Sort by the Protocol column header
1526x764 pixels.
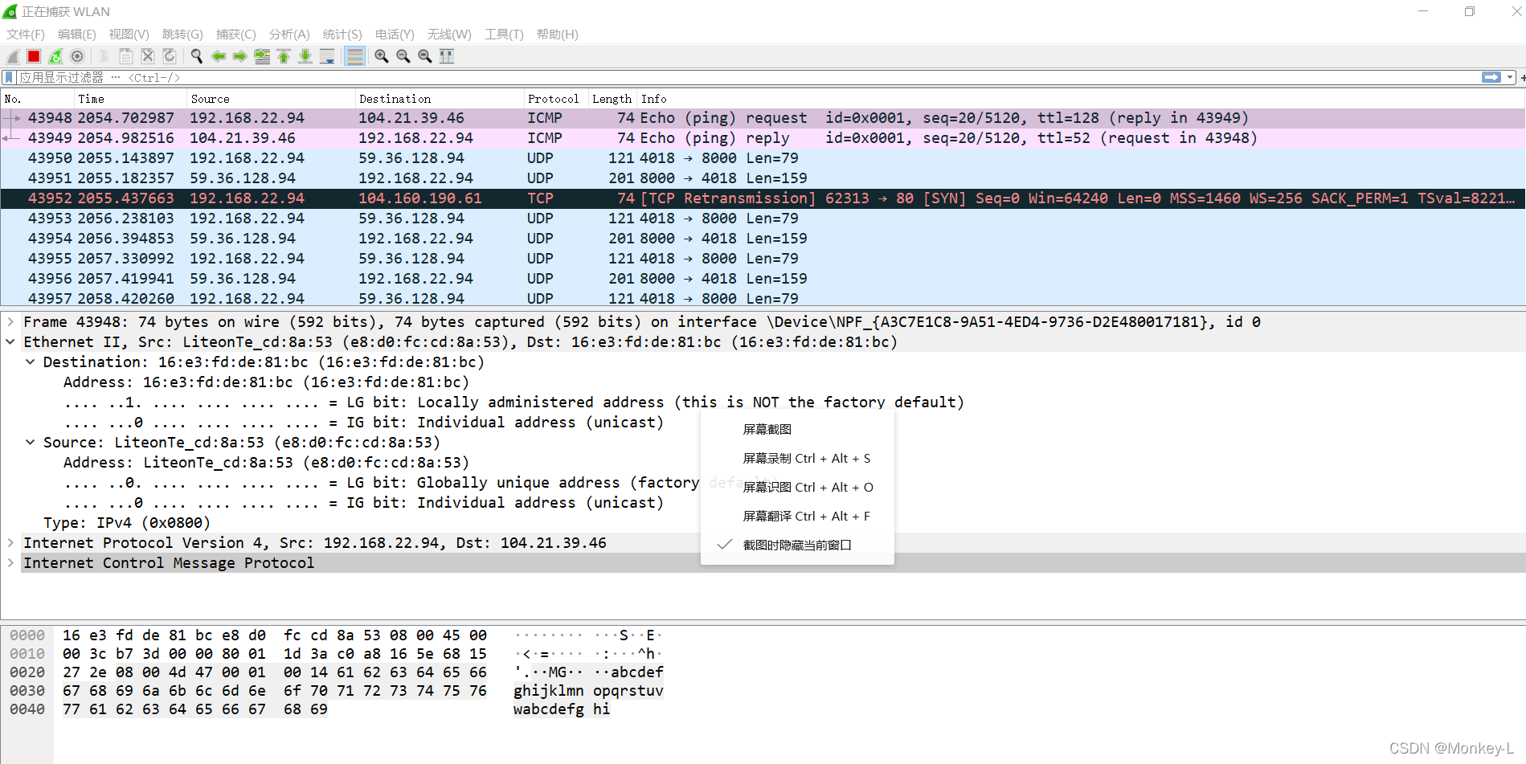[x=556, y=99]
